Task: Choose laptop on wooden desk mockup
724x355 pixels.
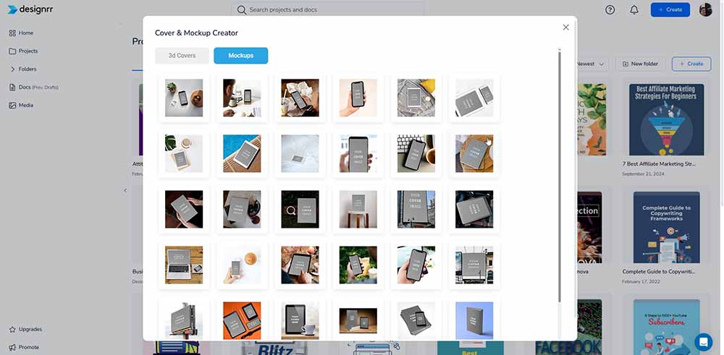Action: point(184,265)
